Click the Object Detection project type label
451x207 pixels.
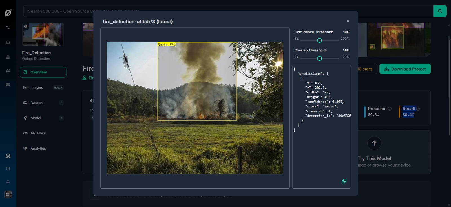[36, 59]
